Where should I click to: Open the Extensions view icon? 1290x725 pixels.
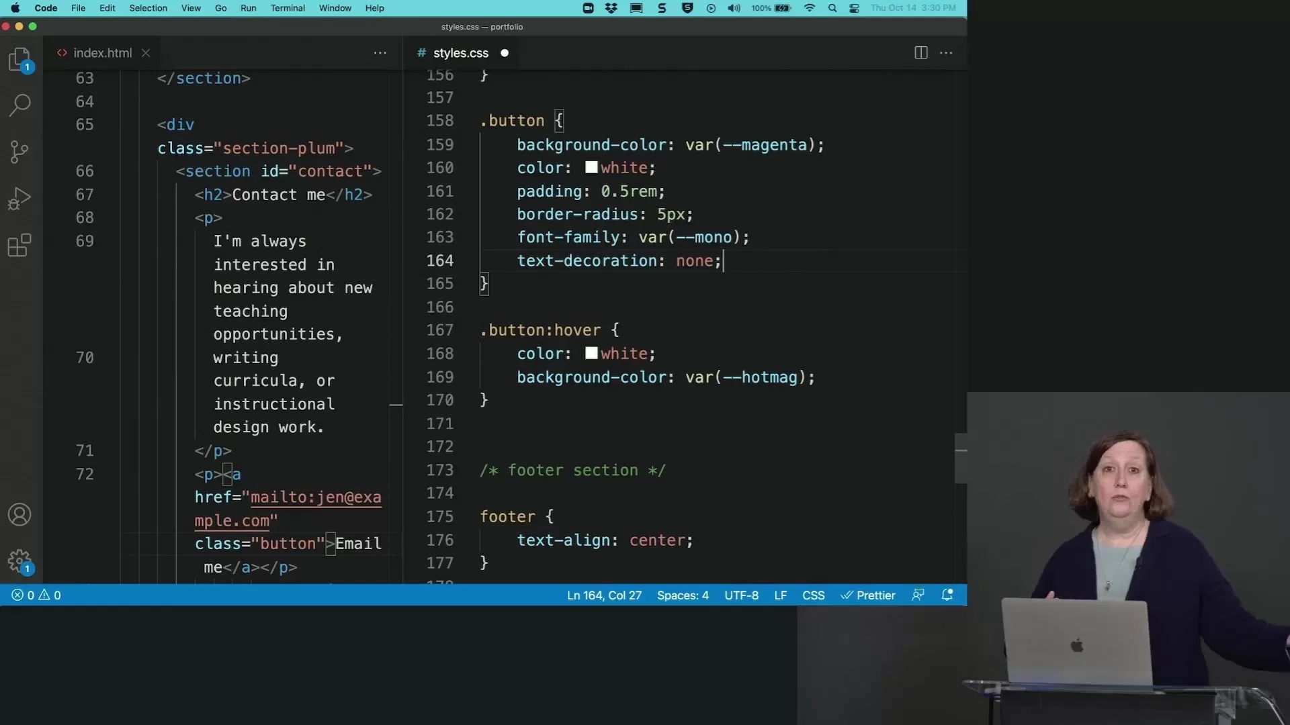19,245
